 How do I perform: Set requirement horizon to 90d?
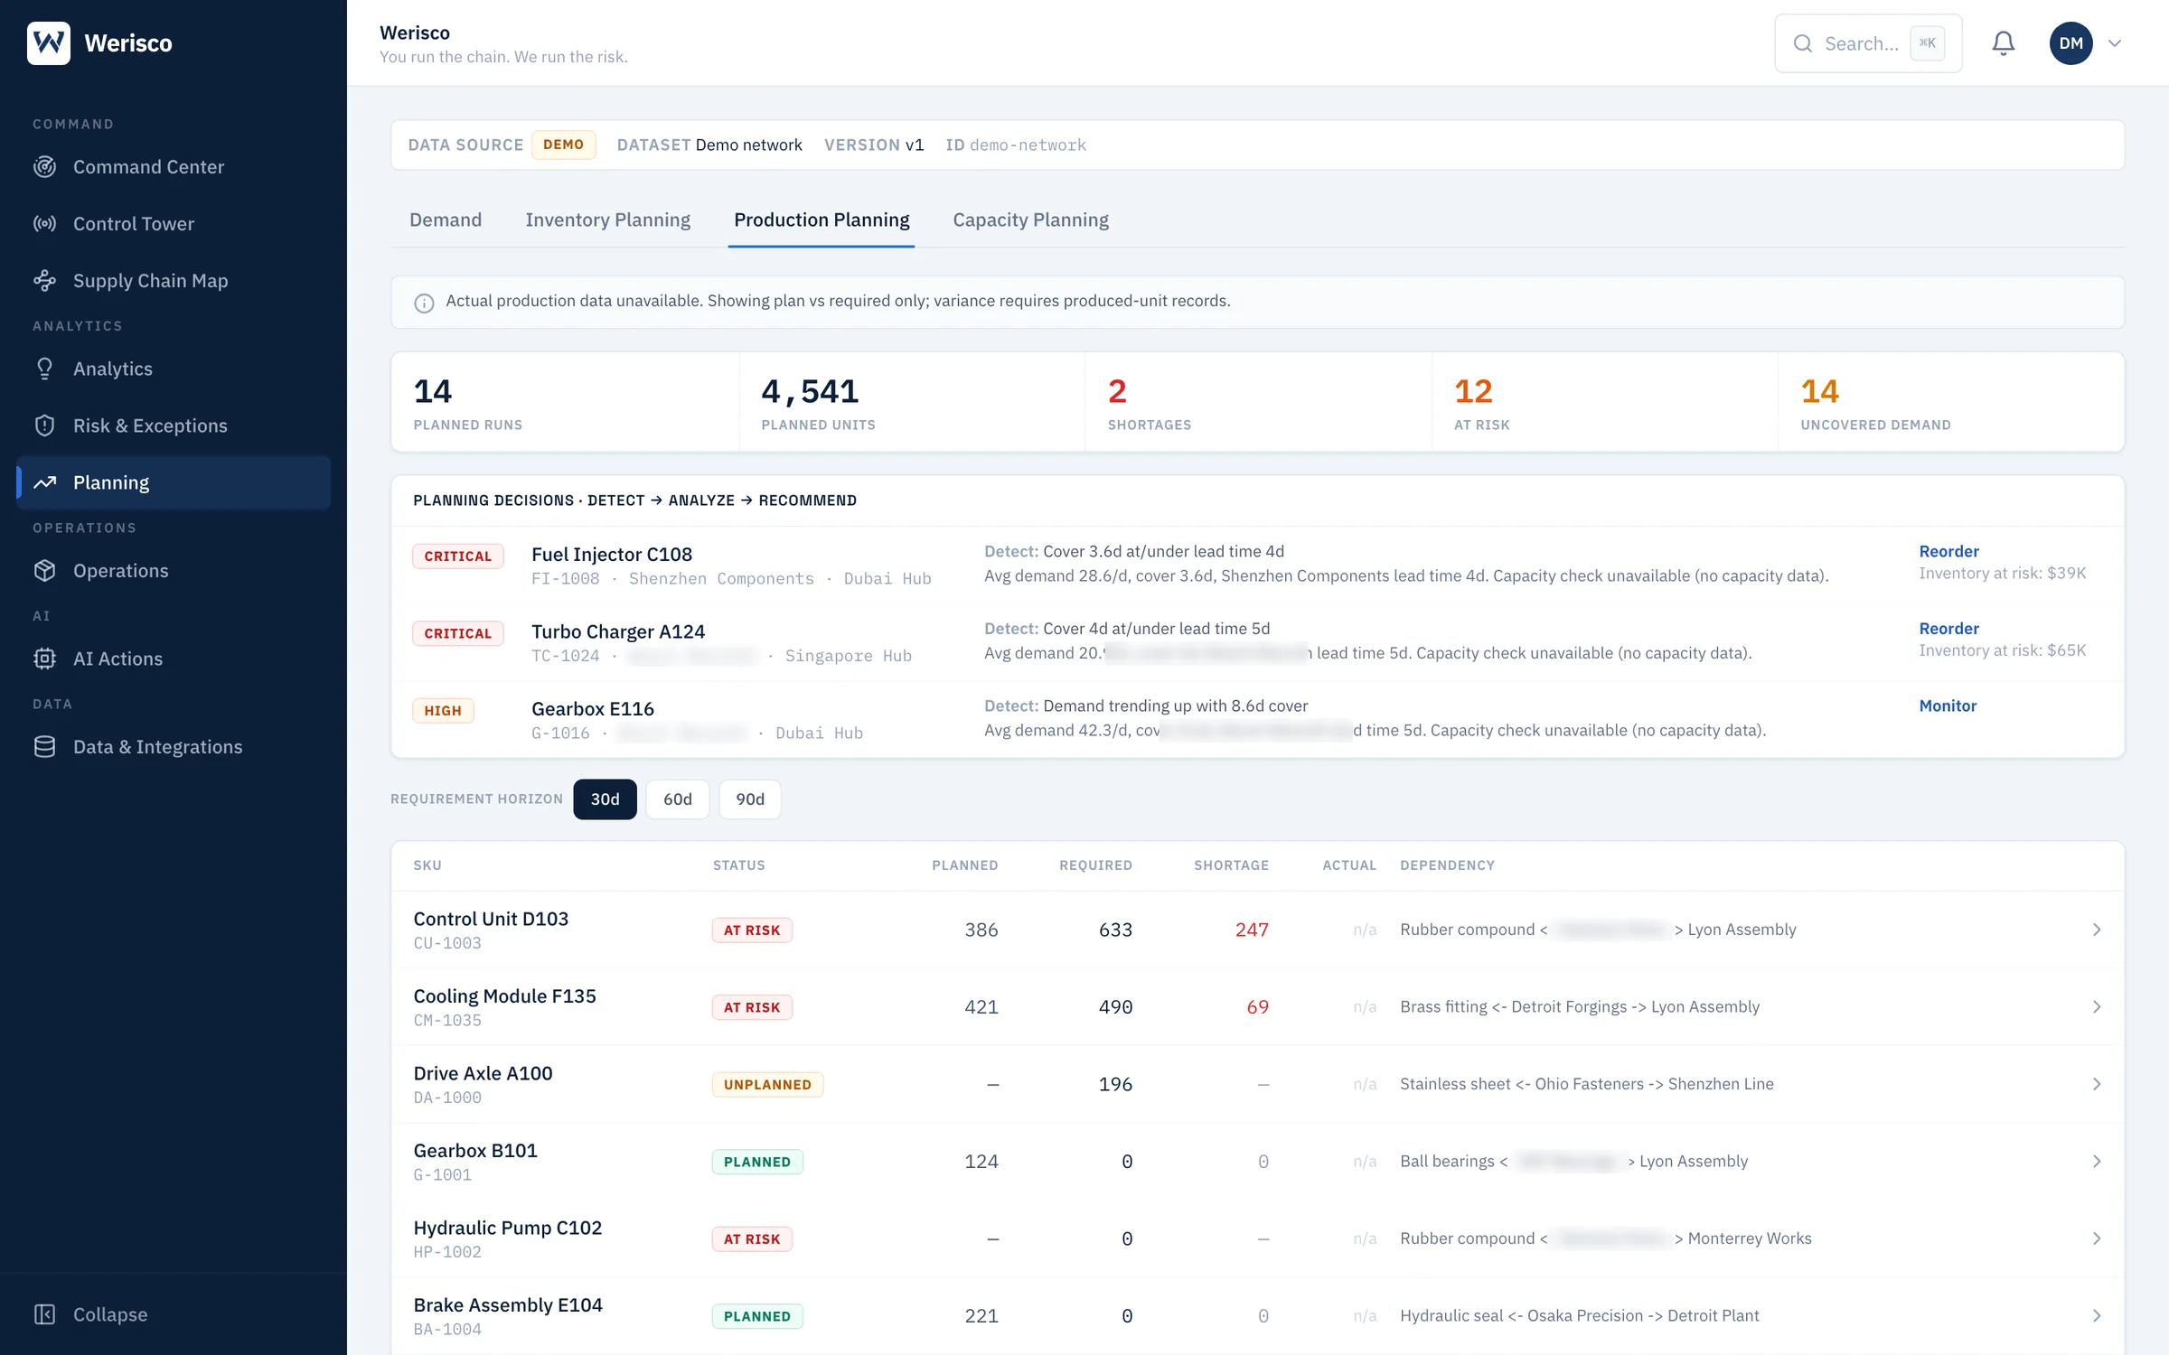click(x=750, y=799)
